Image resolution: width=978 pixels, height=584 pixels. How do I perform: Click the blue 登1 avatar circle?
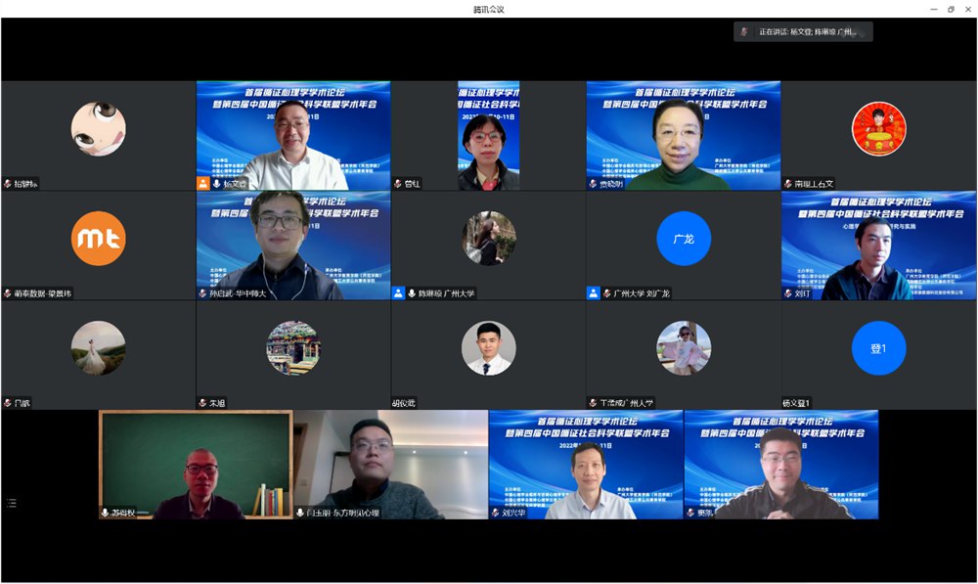pyautogui.click(x=877, y=348)
